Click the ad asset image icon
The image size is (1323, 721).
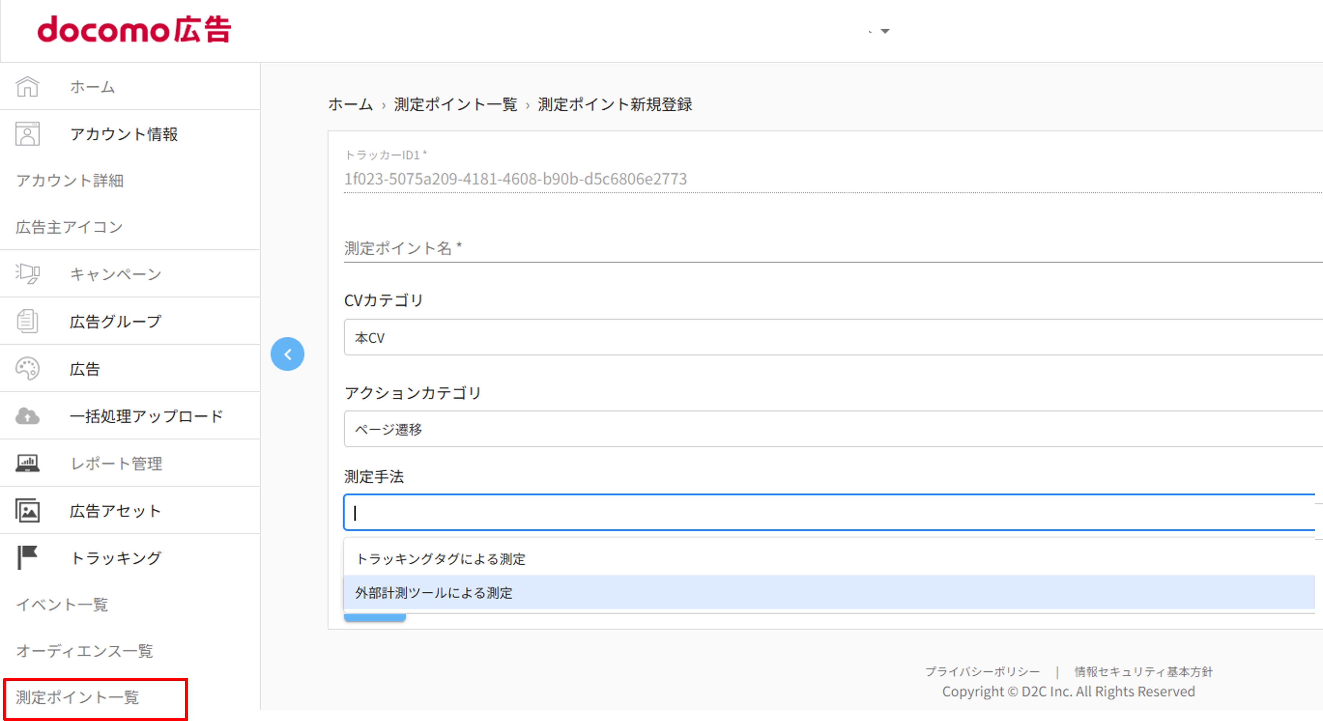click(27, 511)
